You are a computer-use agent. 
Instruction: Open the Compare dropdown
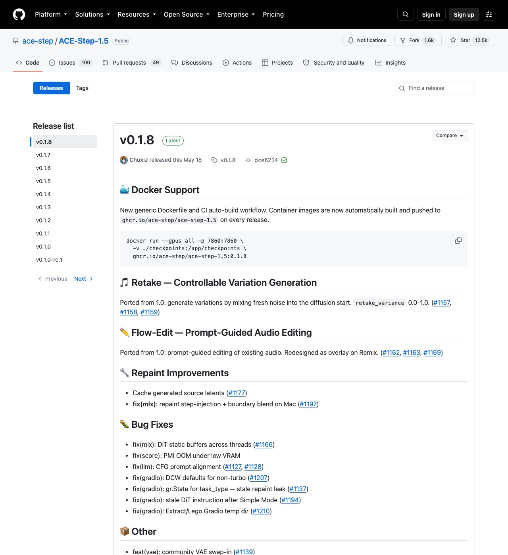450,136
